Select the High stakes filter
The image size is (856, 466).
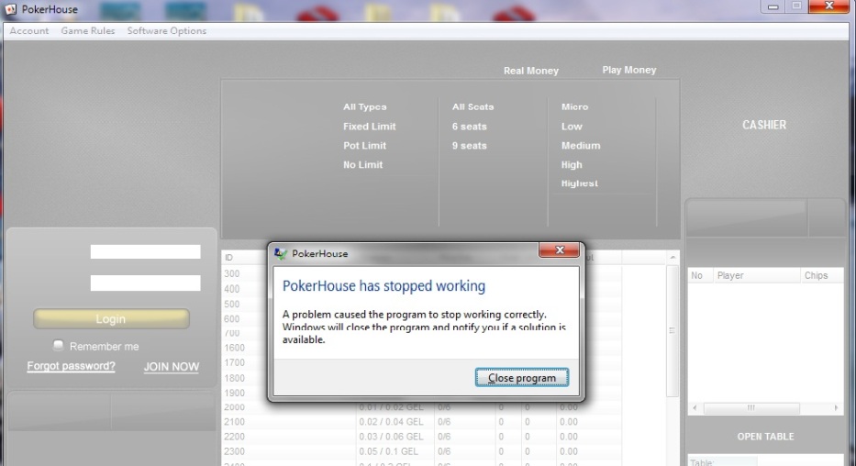(572, 165)
